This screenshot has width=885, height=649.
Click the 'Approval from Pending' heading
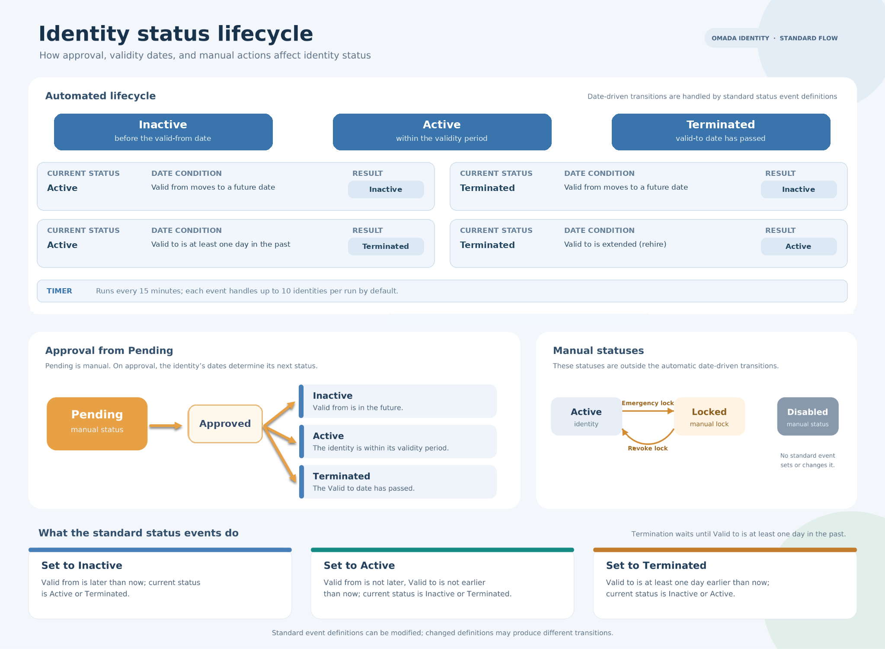pyautogui.click(x=109, y=350)
